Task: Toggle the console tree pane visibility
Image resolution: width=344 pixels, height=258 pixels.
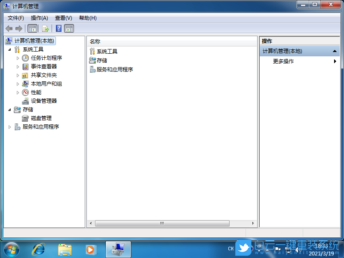Action: point(32,28)
